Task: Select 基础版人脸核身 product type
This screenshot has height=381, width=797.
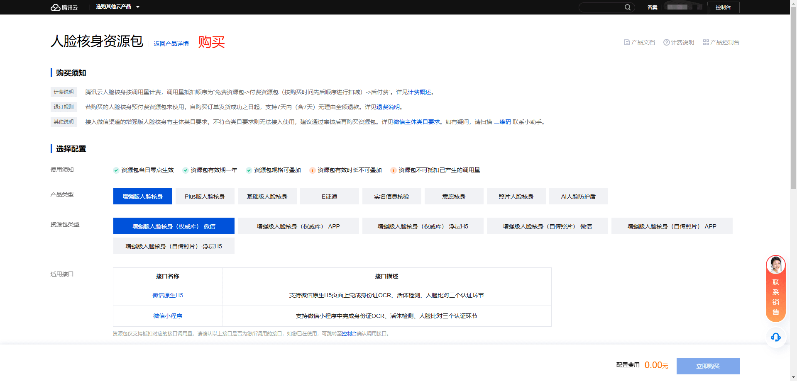Action: coord(267,196)
